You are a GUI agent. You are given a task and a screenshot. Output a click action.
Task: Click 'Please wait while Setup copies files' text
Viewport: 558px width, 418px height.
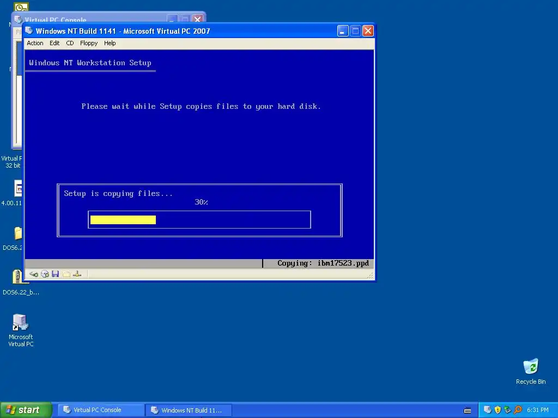click(x=201, y=106)
